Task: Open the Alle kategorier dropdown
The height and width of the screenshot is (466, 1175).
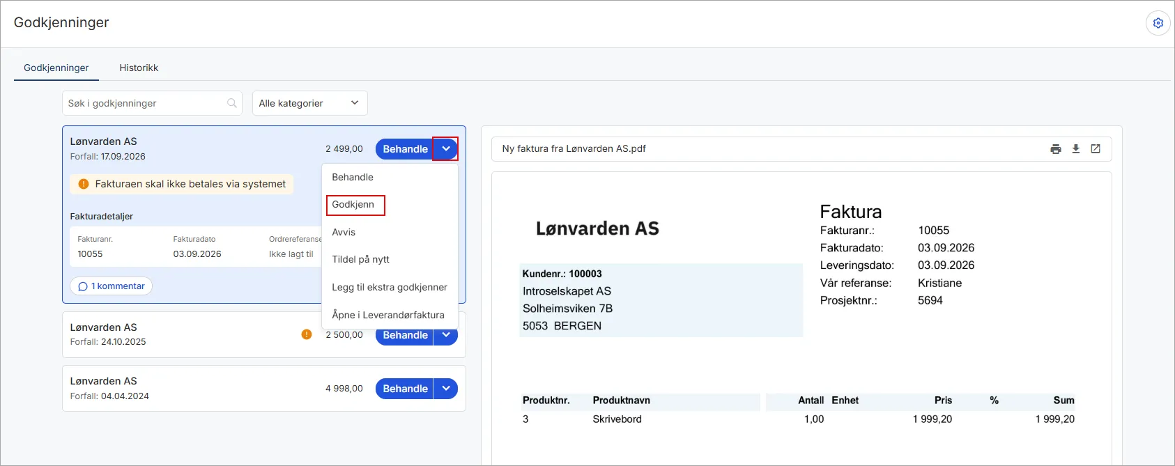Action: click(309, 103)
